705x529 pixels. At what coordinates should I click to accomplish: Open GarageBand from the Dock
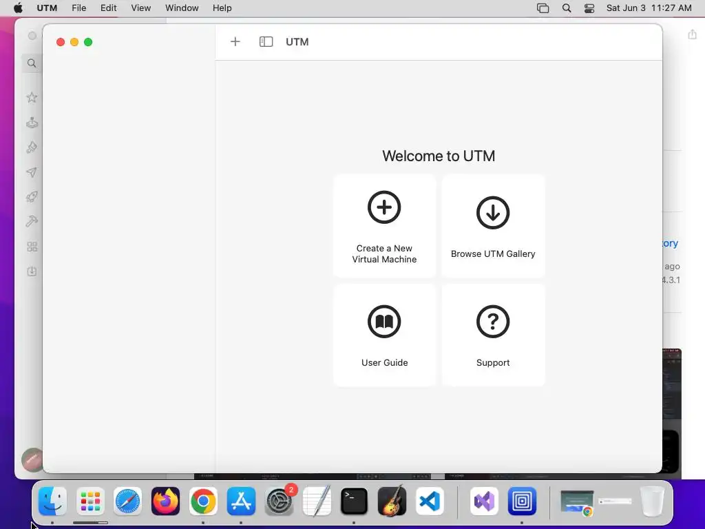tap(392, 501)
